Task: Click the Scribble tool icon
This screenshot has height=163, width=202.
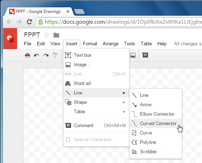Action: (x=134, y=152)
